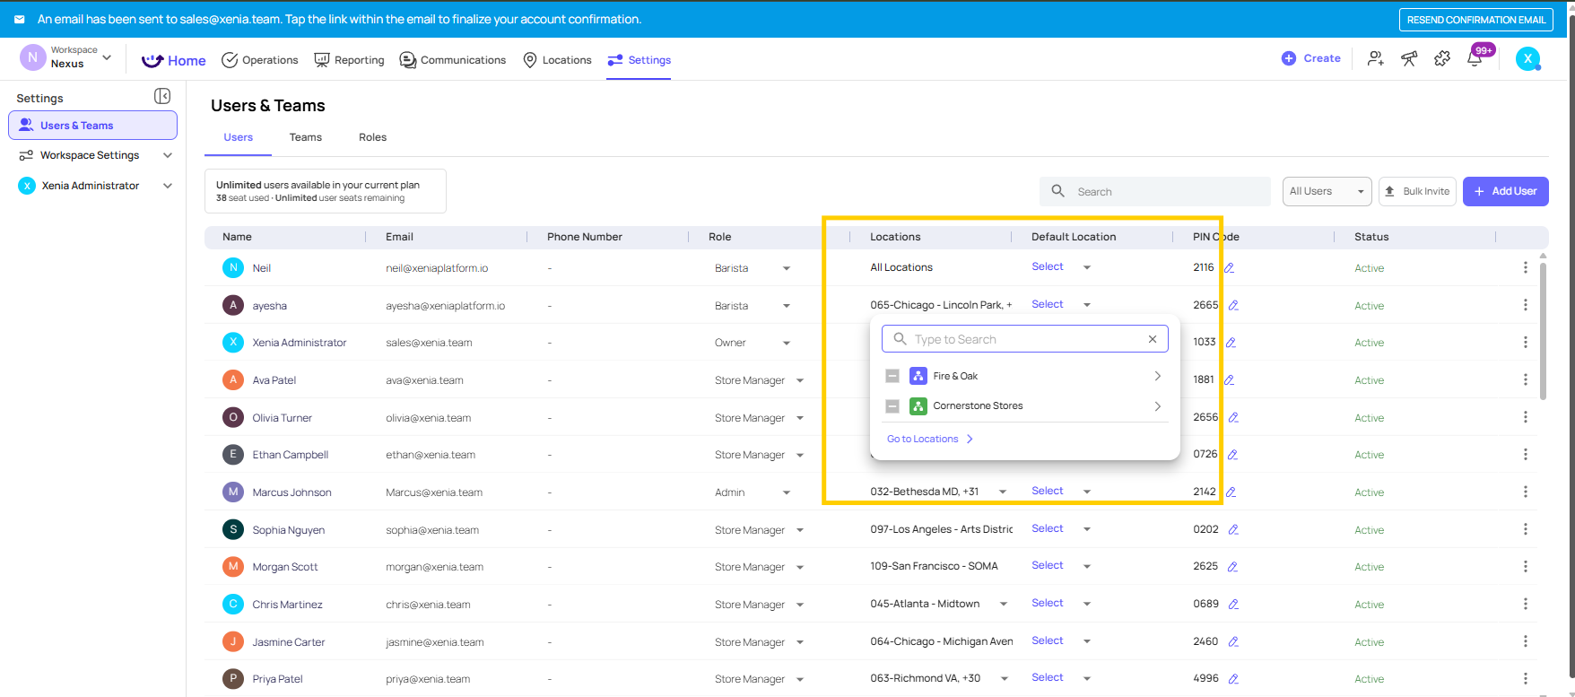Collapse the Settings sidebar panel icon
Screen dimensions: 1575x697
(162, 96)
